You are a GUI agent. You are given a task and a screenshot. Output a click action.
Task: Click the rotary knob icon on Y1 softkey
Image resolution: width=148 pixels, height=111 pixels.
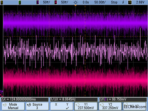[77, 105]
